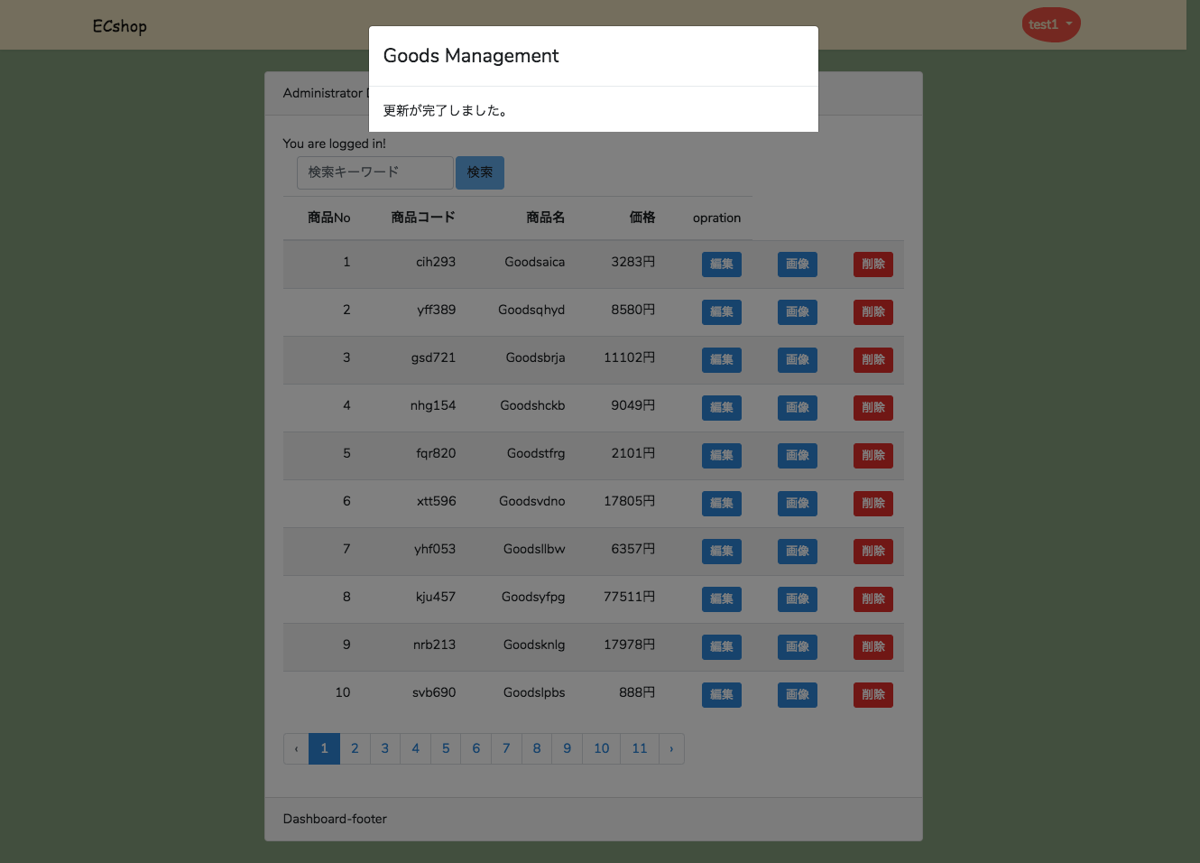Screen dimensions: 1200x863
Task: Open the test1 user dropdown
Action: coord(1050,24)
